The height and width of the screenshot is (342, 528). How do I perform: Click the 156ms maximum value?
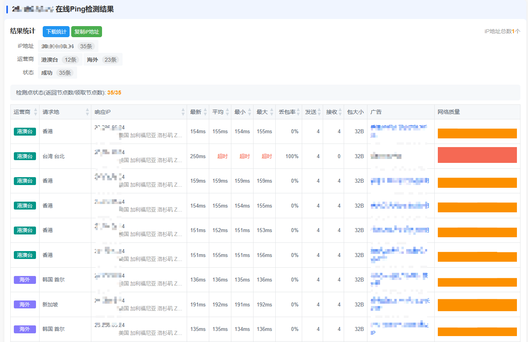(264, 255)
